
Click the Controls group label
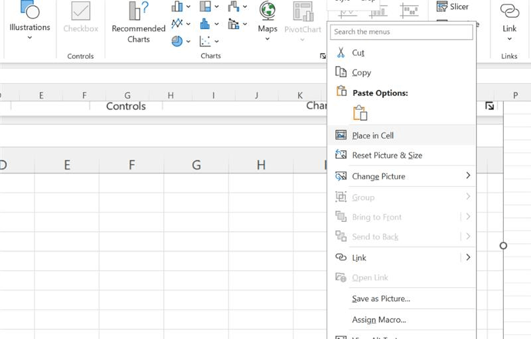tap(80, 56)
